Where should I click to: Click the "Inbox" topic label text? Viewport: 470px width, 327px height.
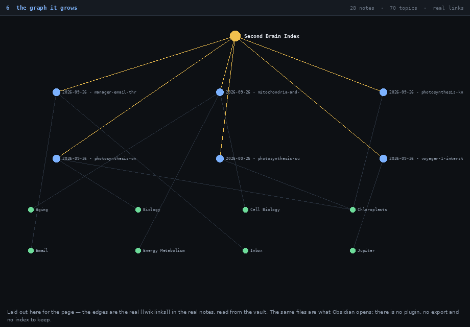(x=256, y=250)
